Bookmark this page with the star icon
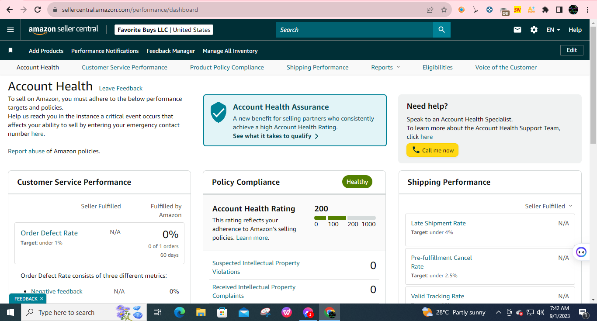This screenshot has width=597, height=321. [444, 10]
